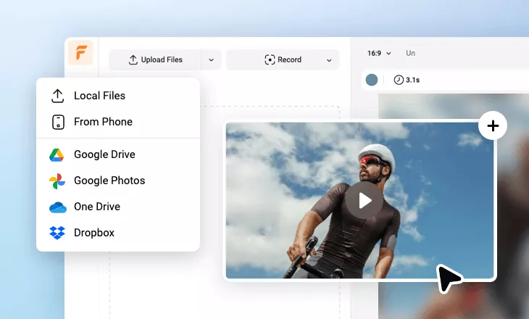The width and height of the screenshot is (529, 319).
Task: Choose Local Files from upload menu
Action: coord(118,96)
